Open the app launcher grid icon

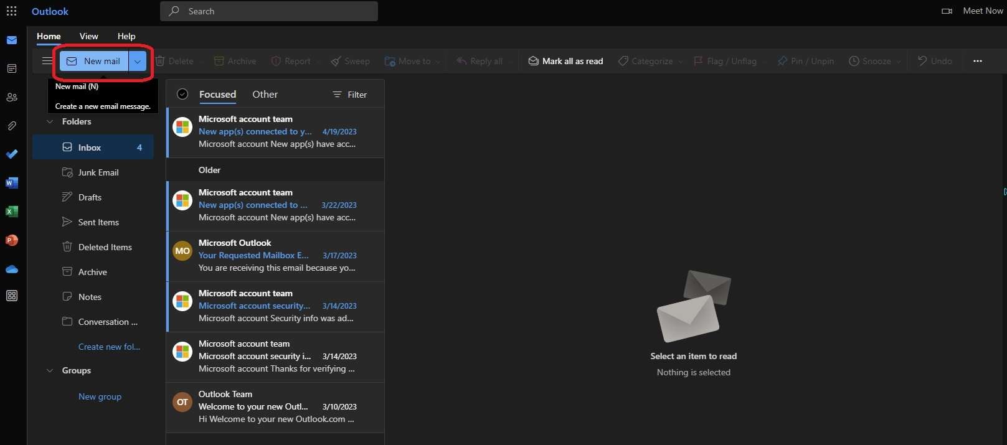pyautogui.click(x=11, y=11)
